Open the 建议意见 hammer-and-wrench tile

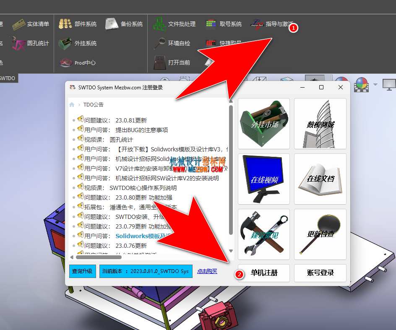pos(264,234)
